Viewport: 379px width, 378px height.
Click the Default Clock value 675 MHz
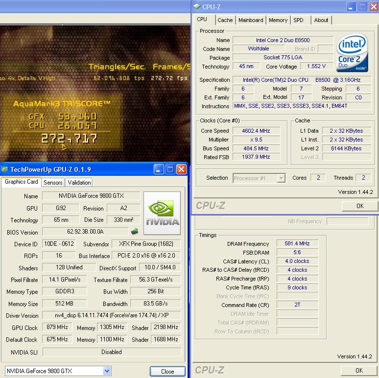[x=57, y=339]
